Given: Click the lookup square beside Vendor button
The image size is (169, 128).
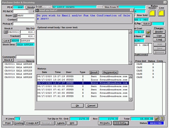Looking at the screenshot, I should [x=39, y=7].
